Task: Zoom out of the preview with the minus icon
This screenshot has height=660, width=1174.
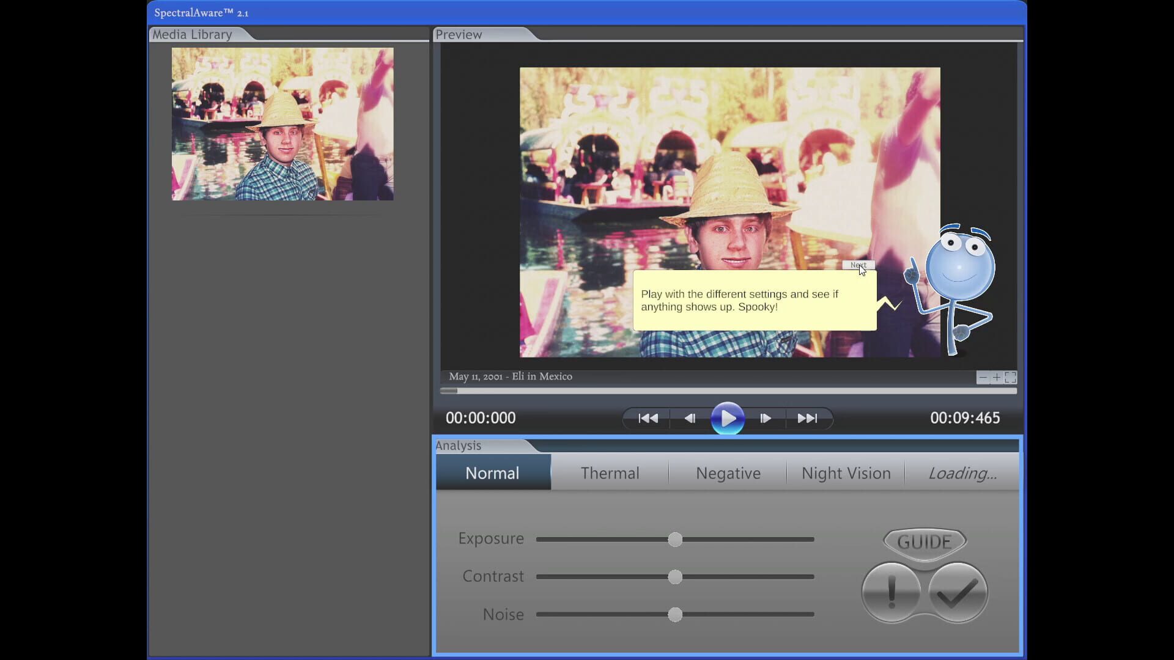Action: click(983, 377)
